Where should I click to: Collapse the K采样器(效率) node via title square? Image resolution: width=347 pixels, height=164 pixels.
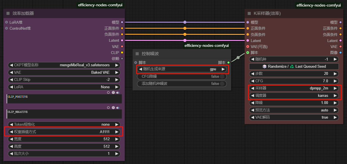pyautogui.click(x=249, y=13)
